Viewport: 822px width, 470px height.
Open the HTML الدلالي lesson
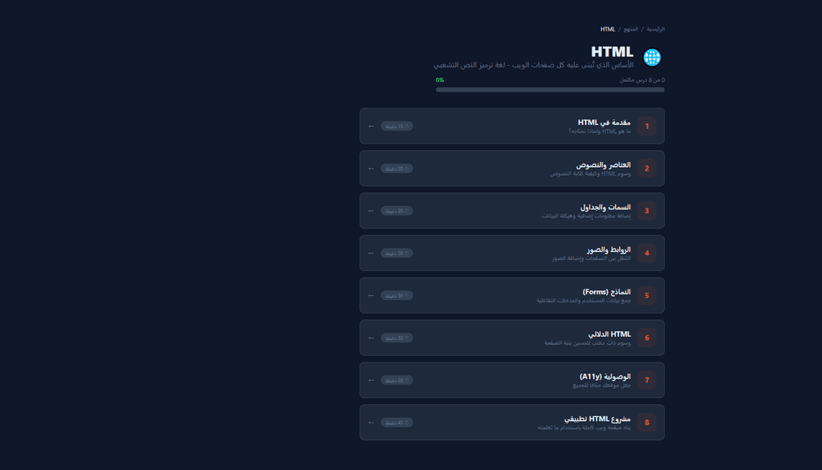[511, 338]
